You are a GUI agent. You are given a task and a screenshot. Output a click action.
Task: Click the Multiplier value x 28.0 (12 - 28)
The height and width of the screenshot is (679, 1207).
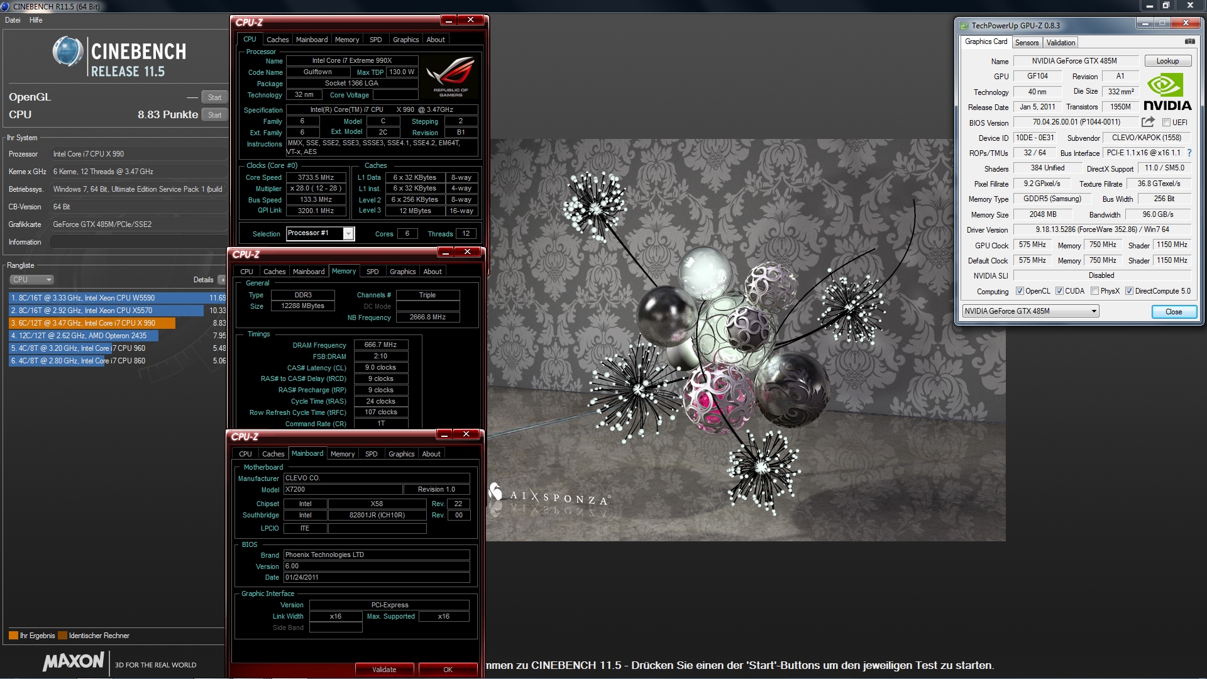pos(316,189)
